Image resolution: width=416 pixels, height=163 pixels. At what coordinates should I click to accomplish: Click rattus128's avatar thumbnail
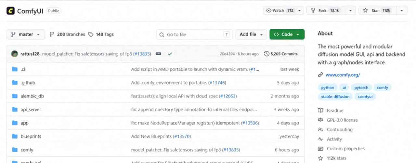[x=14, y=54]
